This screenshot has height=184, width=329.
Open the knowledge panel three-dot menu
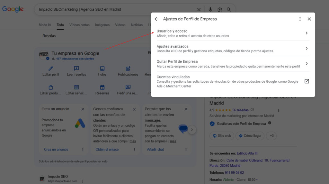(278, 110)
